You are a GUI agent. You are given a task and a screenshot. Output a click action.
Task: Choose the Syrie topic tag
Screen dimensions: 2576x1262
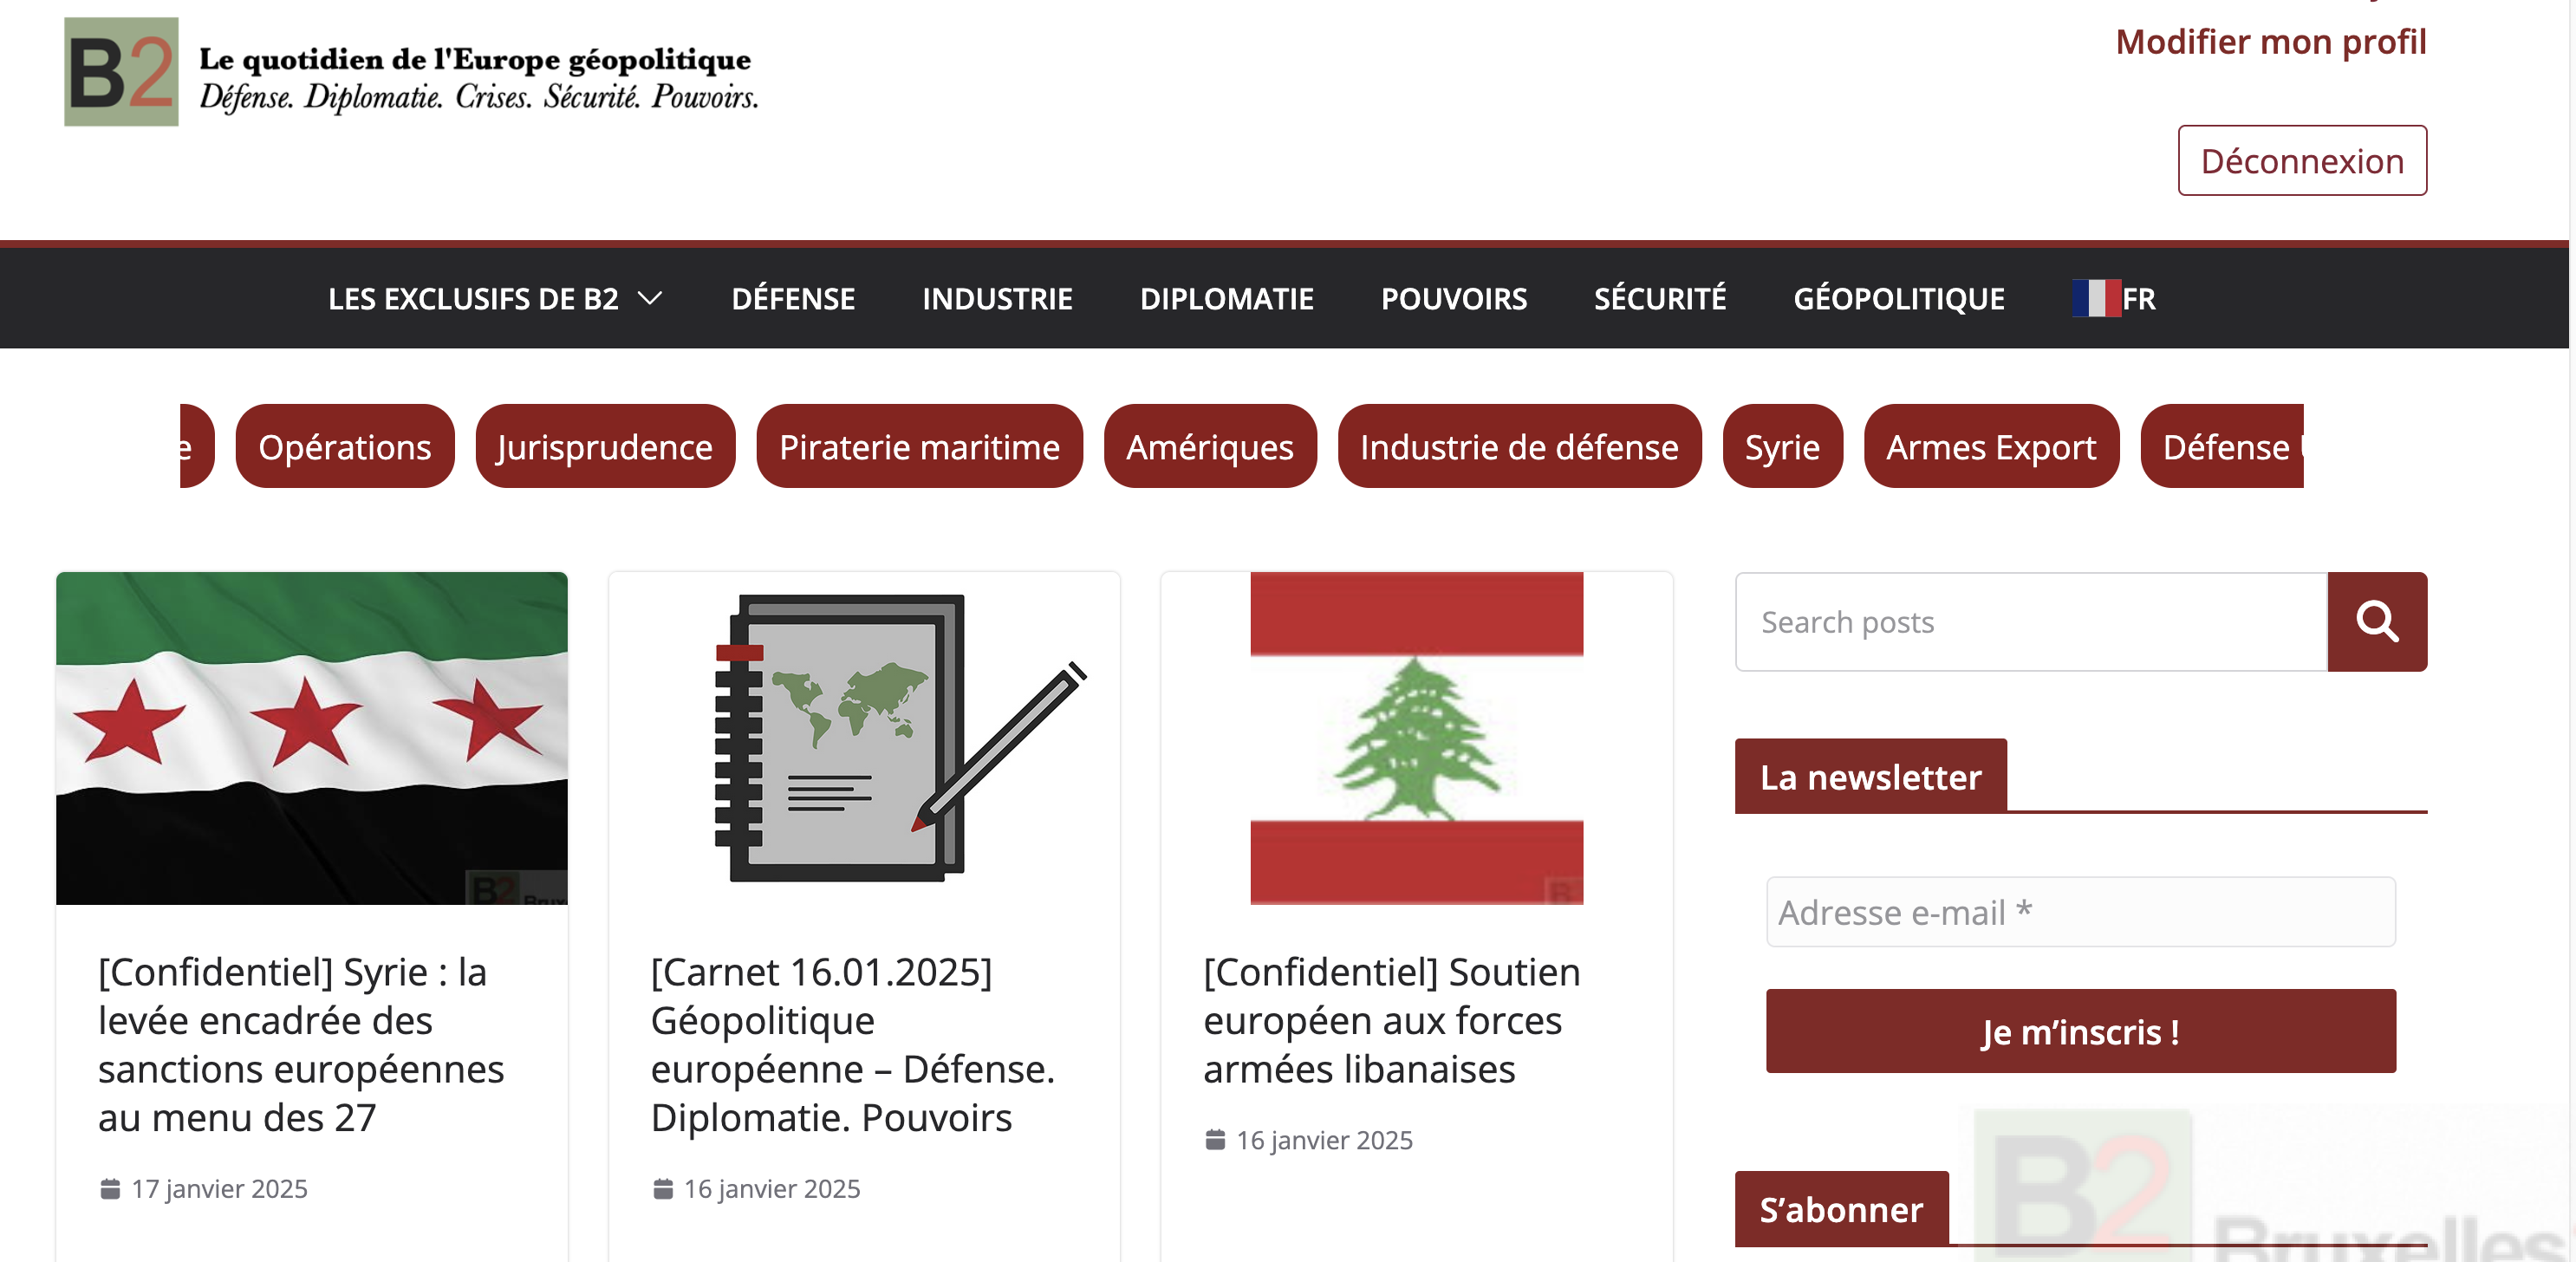(1781, 447)
